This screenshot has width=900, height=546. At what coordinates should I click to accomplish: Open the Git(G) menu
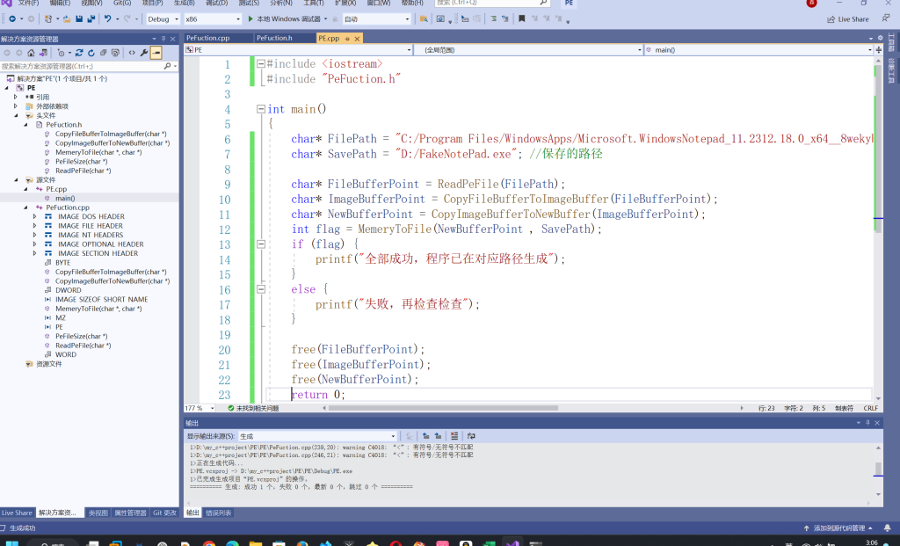click(121, 4)
